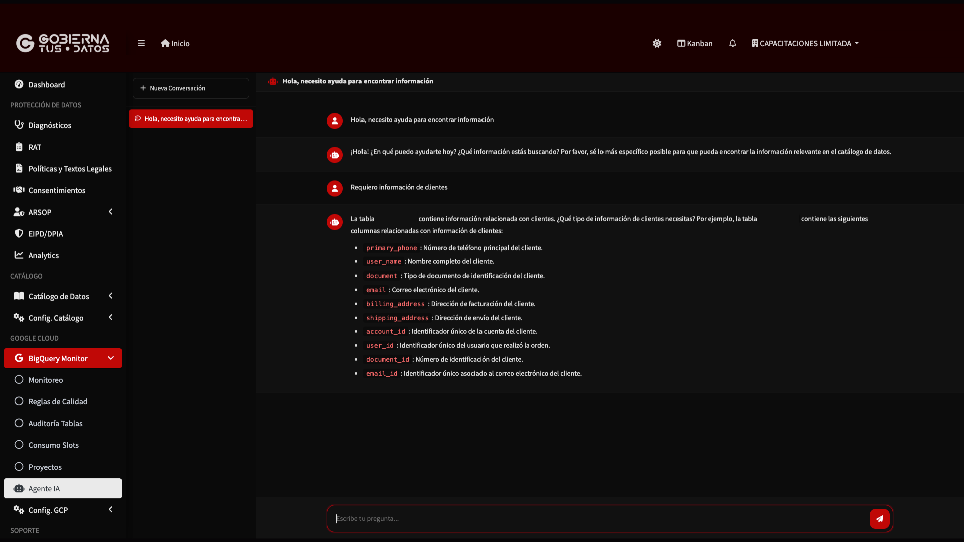Open the Diagnósticos section
This screenshot has height=542, width=964.
[x=49, y=125]
